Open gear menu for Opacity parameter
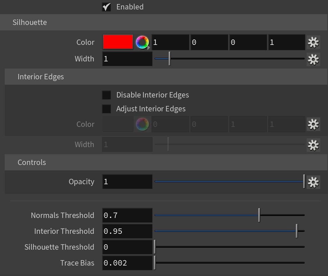This screenshot has width=328, height=276. (x=313, y=182)
